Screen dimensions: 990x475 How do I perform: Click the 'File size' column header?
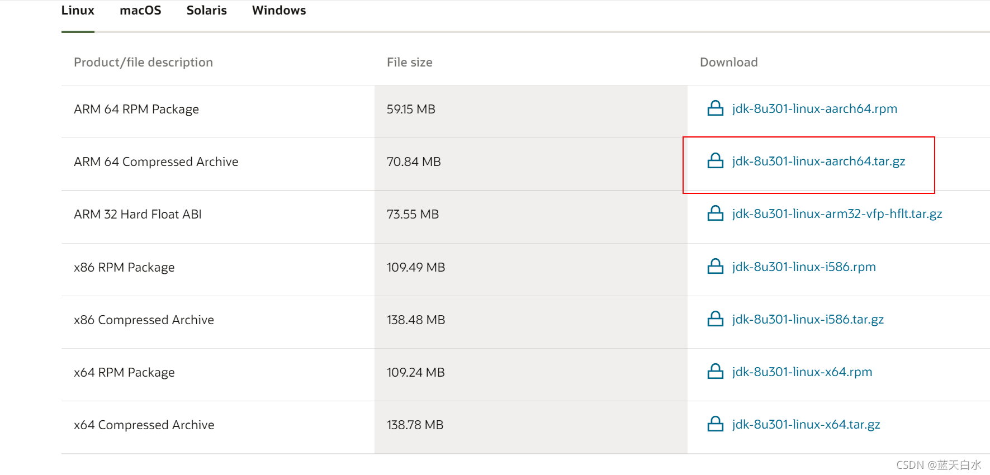pos(409,62)
